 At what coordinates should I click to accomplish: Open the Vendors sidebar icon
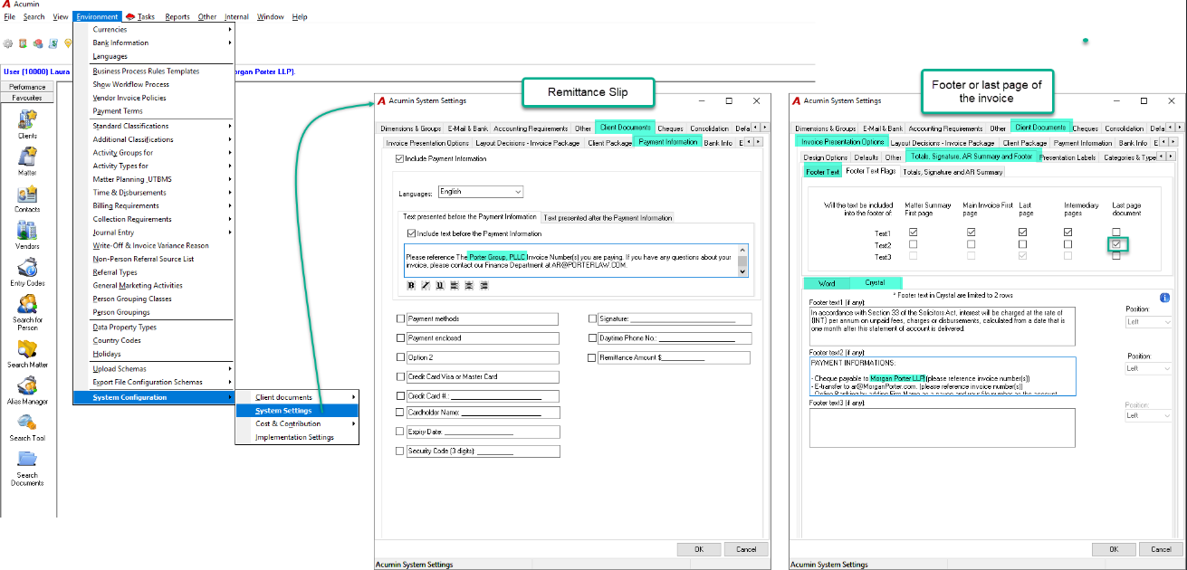27,231
